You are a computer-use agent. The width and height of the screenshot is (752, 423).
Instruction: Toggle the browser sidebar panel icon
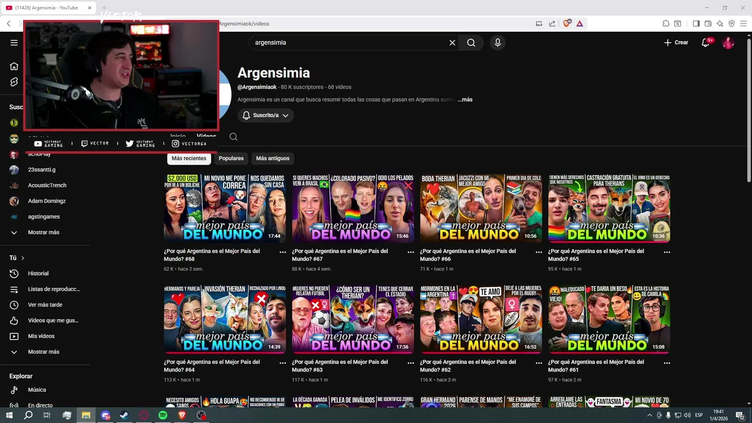(x=696, y=23)
